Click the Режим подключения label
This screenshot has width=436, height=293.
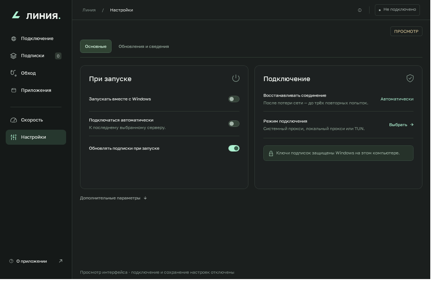coord(285,121)
